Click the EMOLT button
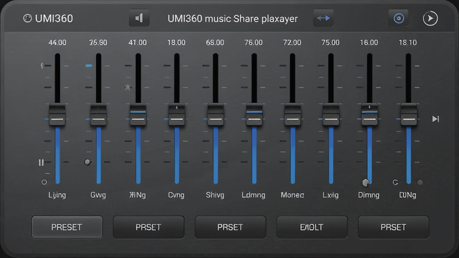459x258 pixels. 312,227
